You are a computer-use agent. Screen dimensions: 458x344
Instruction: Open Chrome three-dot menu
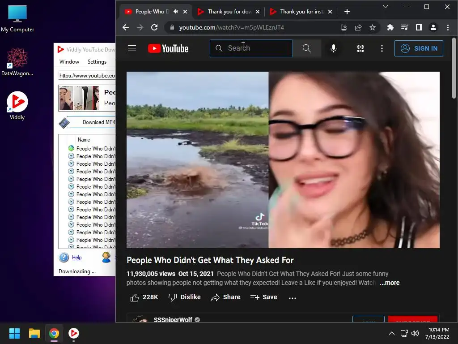coord(448,27)
